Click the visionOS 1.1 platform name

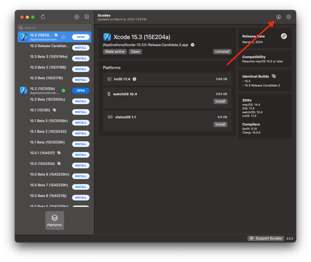click(125, 117)
